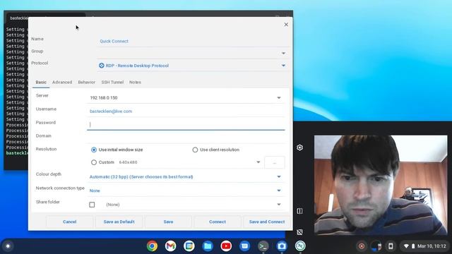Viewport: 452px width, 254px height.
Task: Expand the Group dropdown
Action: click(283, 54)
